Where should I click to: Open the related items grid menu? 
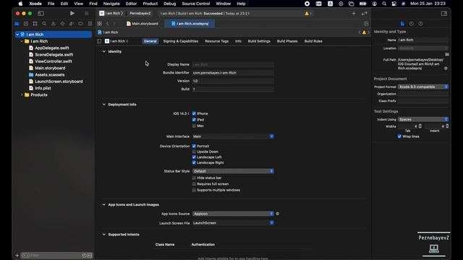point(100,24)
